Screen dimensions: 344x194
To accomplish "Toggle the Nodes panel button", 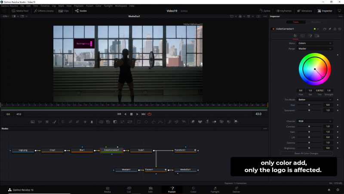I will [x=80, y=11].
